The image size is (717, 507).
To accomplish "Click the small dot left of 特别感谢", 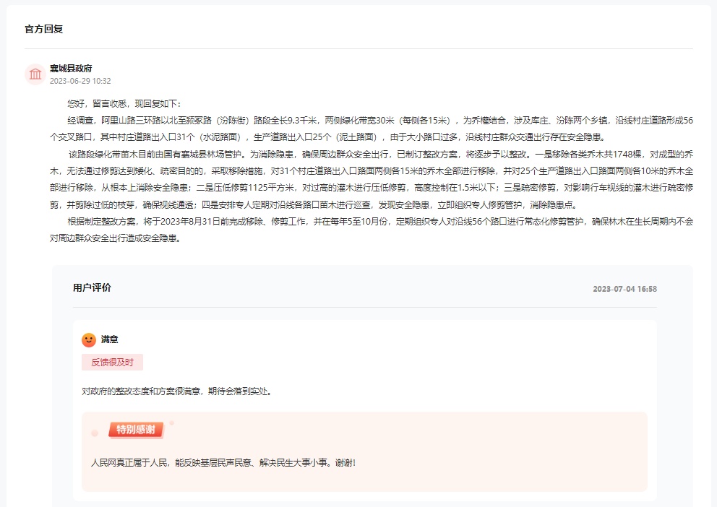I will coord(95,433).
